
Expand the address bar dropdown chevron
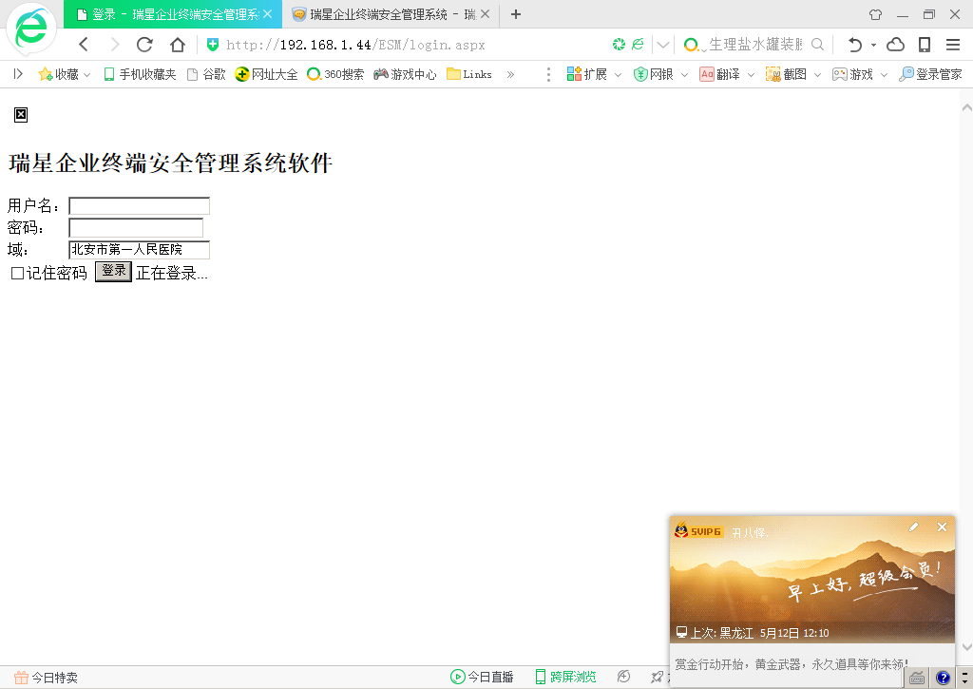pos(663,45)
